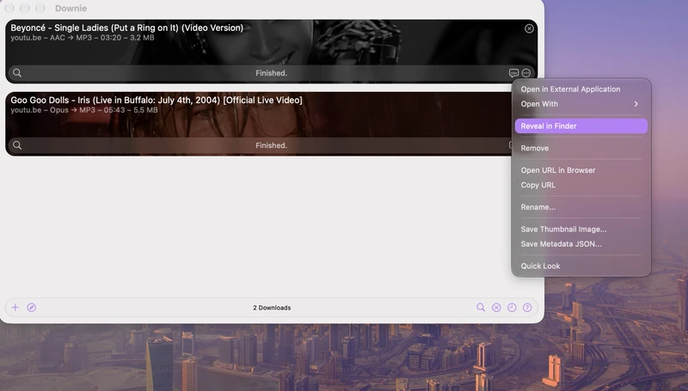Select the Goo Goo Dolls Iris title
Screen dimensions: 688x391
157,100
